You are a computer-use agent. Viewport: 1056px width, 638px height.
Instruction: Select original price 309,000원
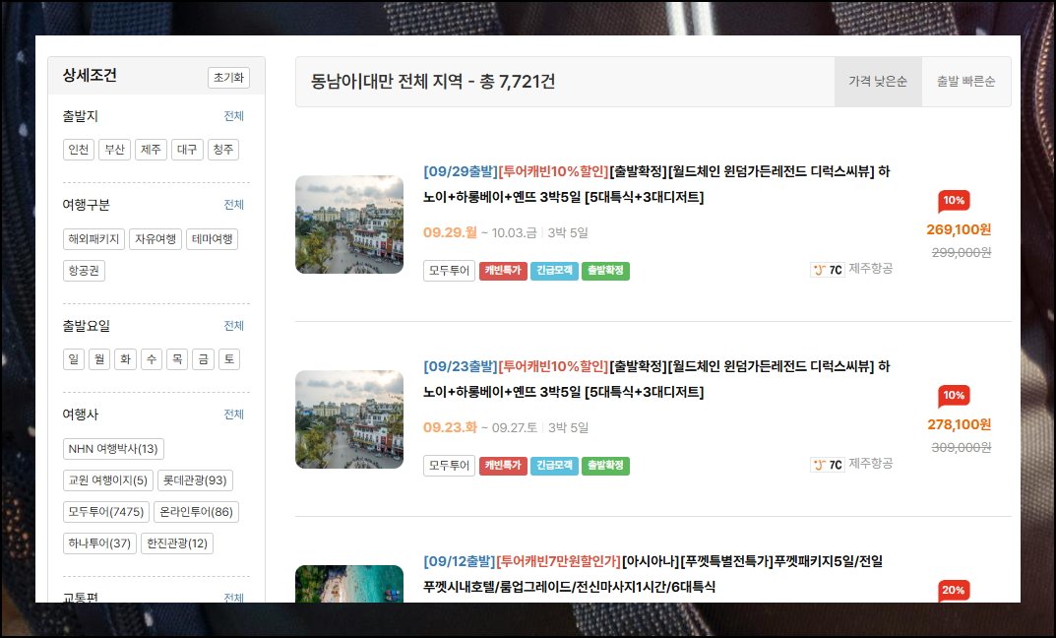tap(962, 447)
